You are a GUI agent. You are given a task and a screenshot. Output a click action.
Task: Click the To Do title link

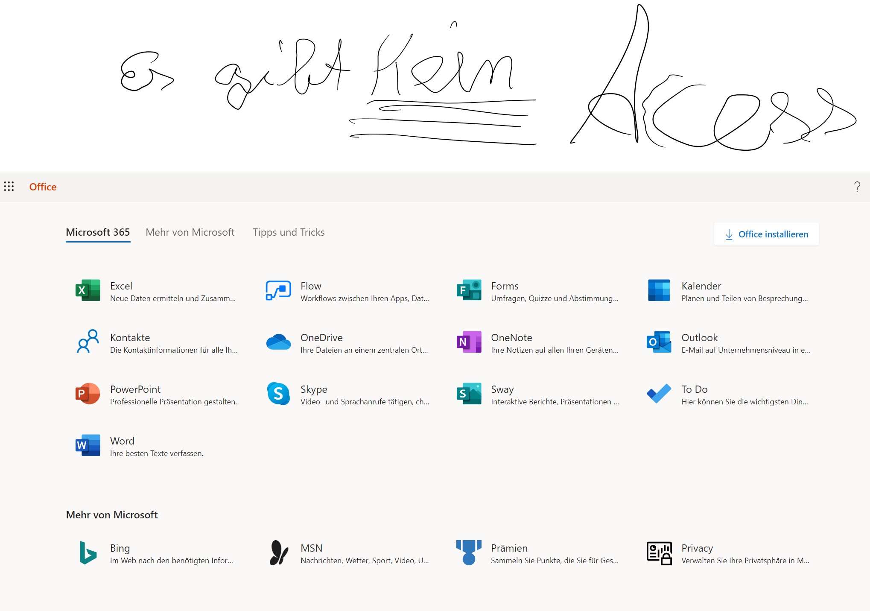pyautogui.click(x=695, y=389)
